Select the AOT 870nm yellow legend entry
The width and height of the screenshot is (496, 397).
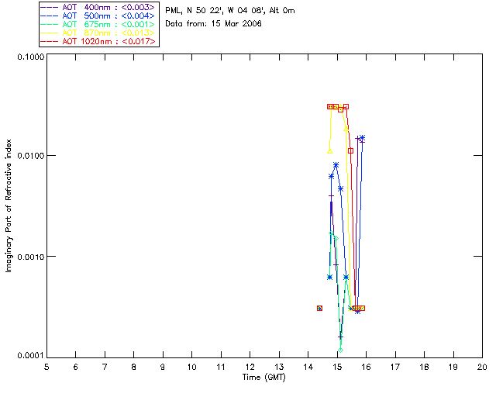tap(98, 33)
